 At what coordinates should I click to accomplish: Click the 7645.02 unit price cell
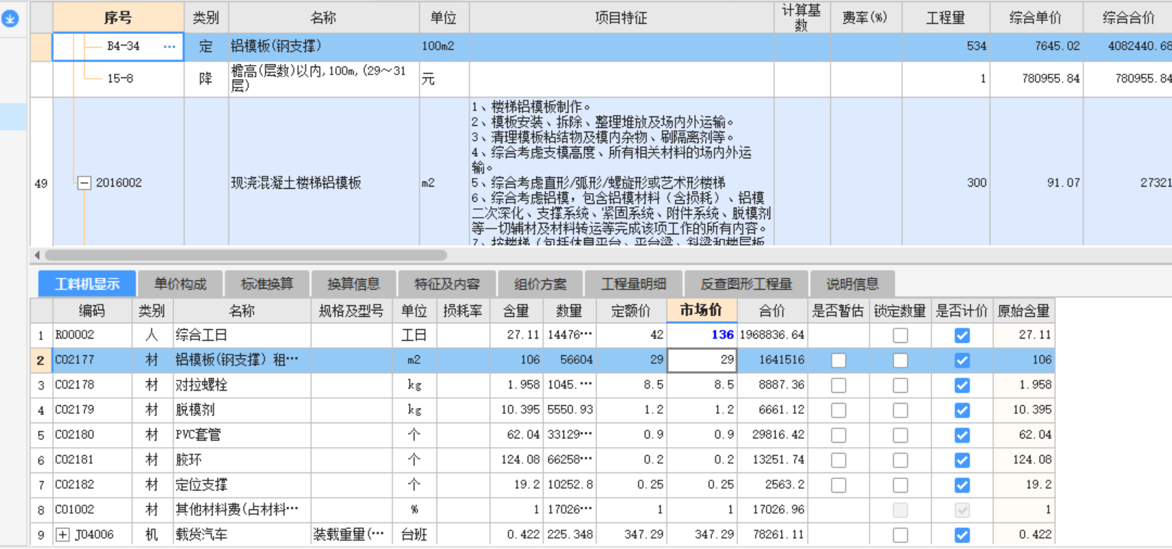pyautogui.click(x=1036, y=46)
